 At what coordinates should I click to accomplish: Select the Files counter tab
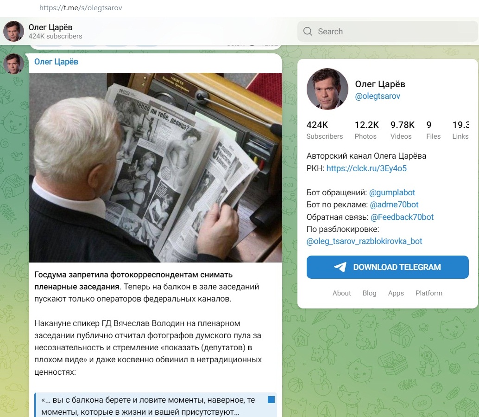[x=433, y=130]
